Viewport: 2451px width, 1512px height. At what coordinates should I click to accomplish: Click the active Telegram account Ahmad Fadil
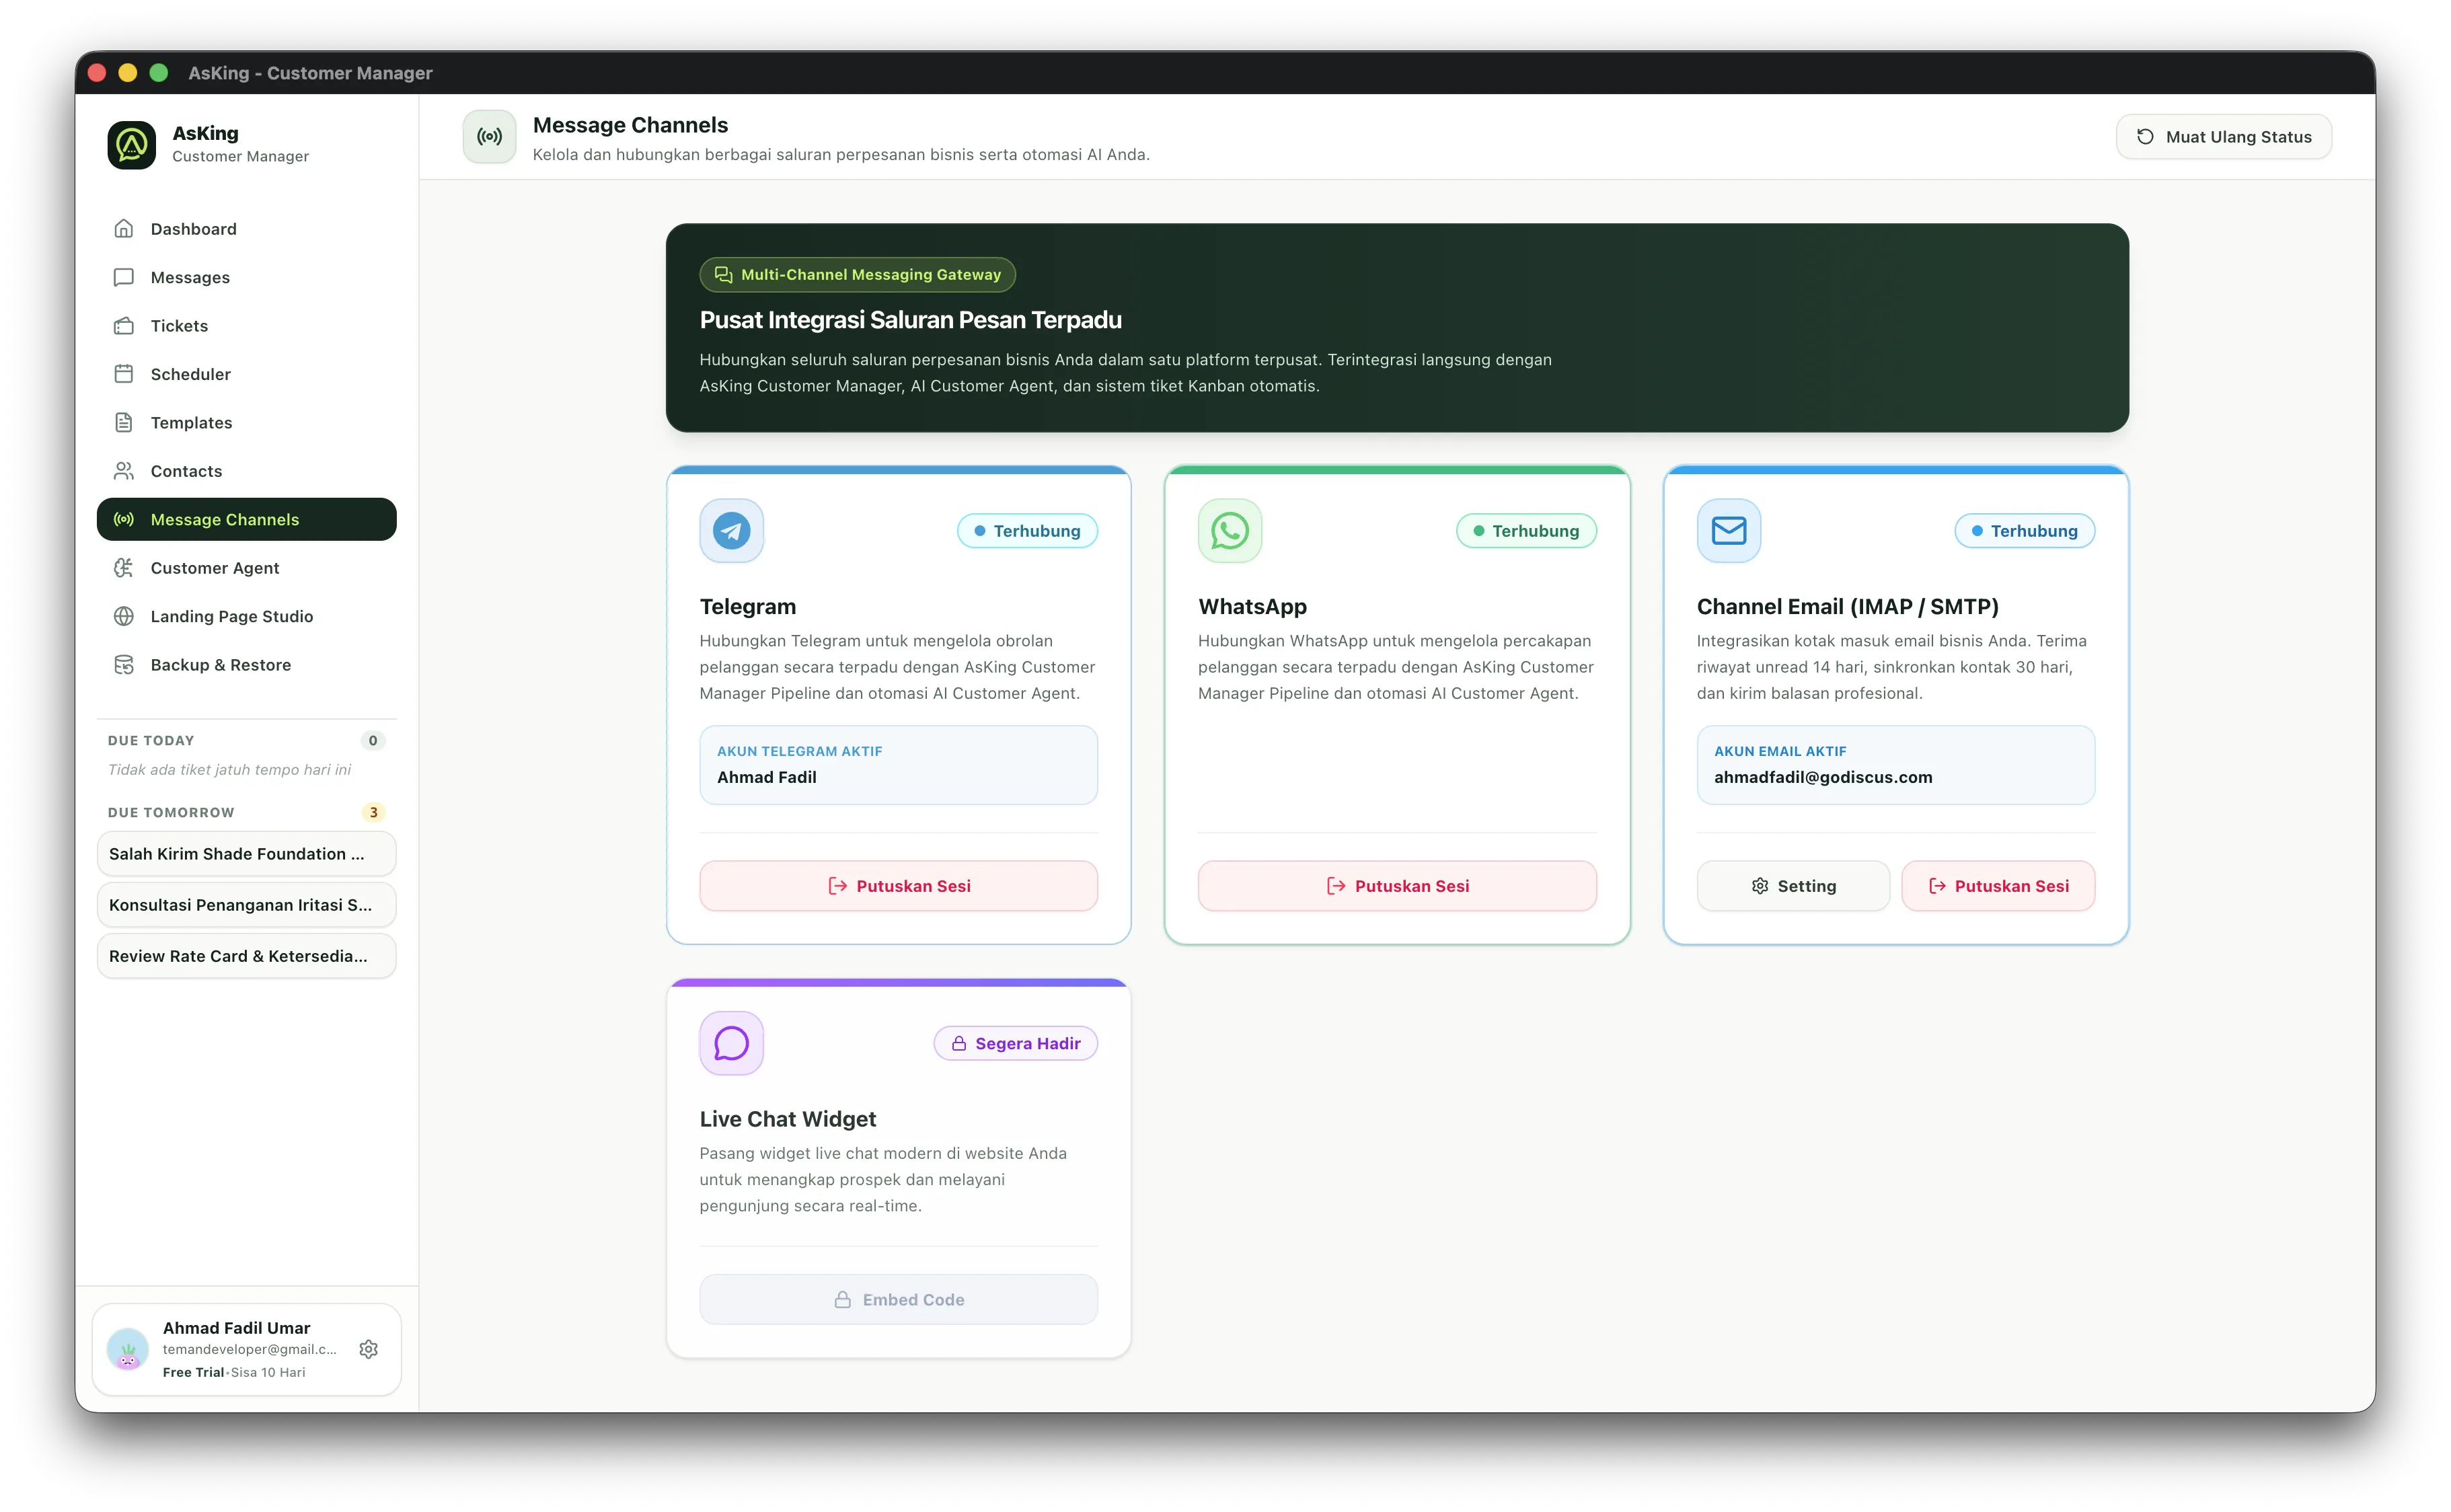point(898,765)
